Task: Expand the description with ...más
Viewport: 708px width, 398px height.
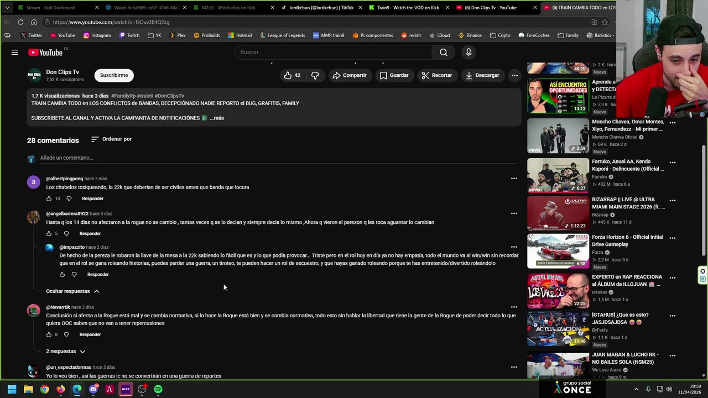Action: [217, 118]
